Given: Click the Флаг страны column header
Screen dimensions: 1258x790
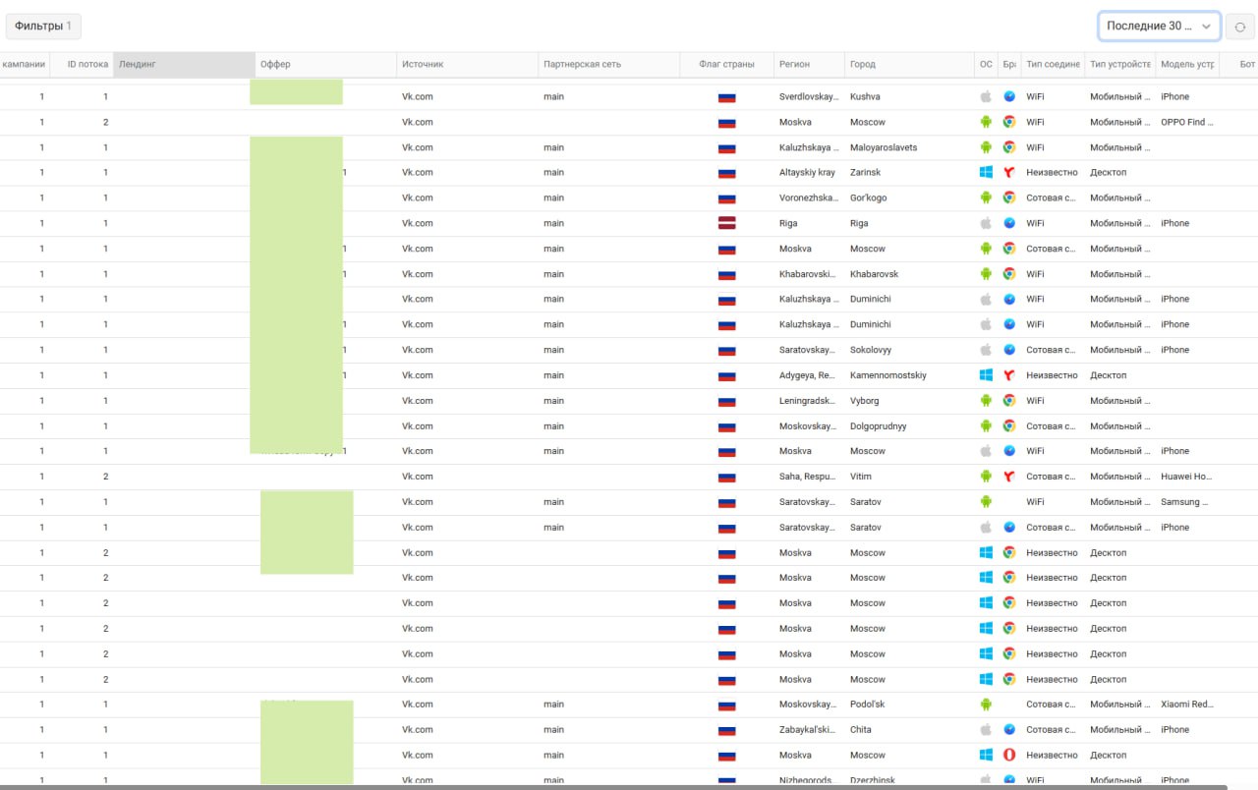Looking at the screenshot, I should pyautogui.click(x=727, y=64).
